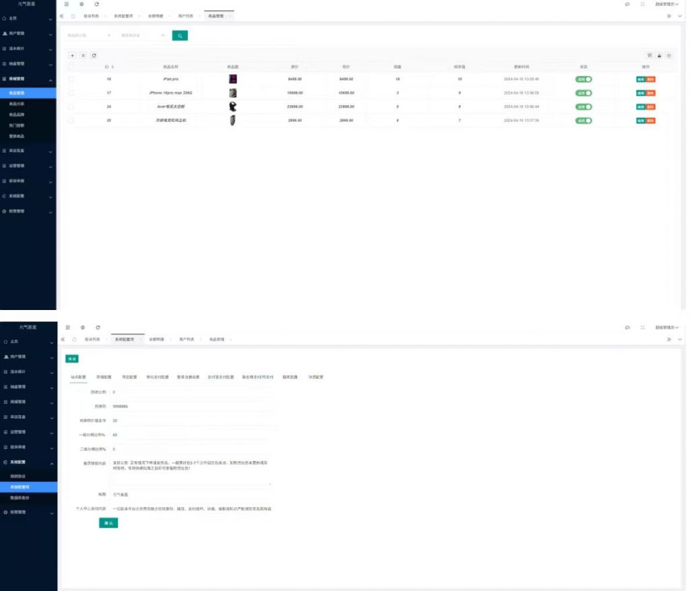Click the iPad pro product image thumbnail
This screenshot has height=591, width=690.
[232, 79]
